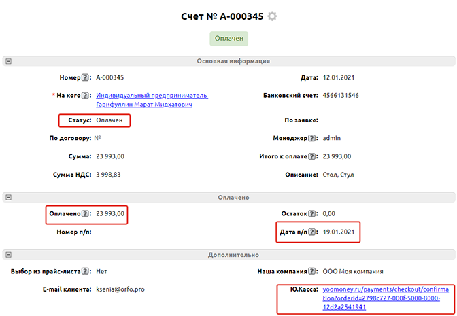
Task: Click help icon next to Номер label
Action: tap(86, 78)
